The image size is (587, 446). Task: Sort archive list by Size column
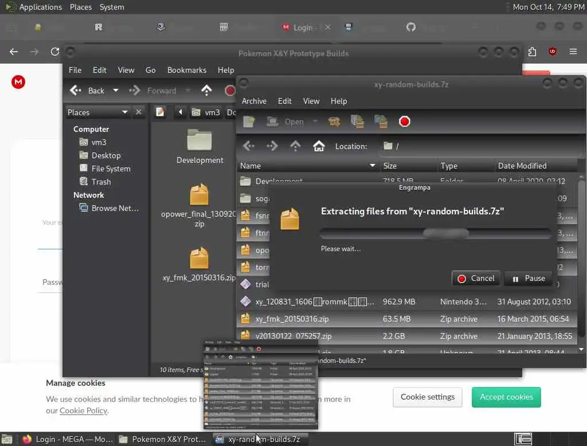pyautogui.click(x=408, y=166)
